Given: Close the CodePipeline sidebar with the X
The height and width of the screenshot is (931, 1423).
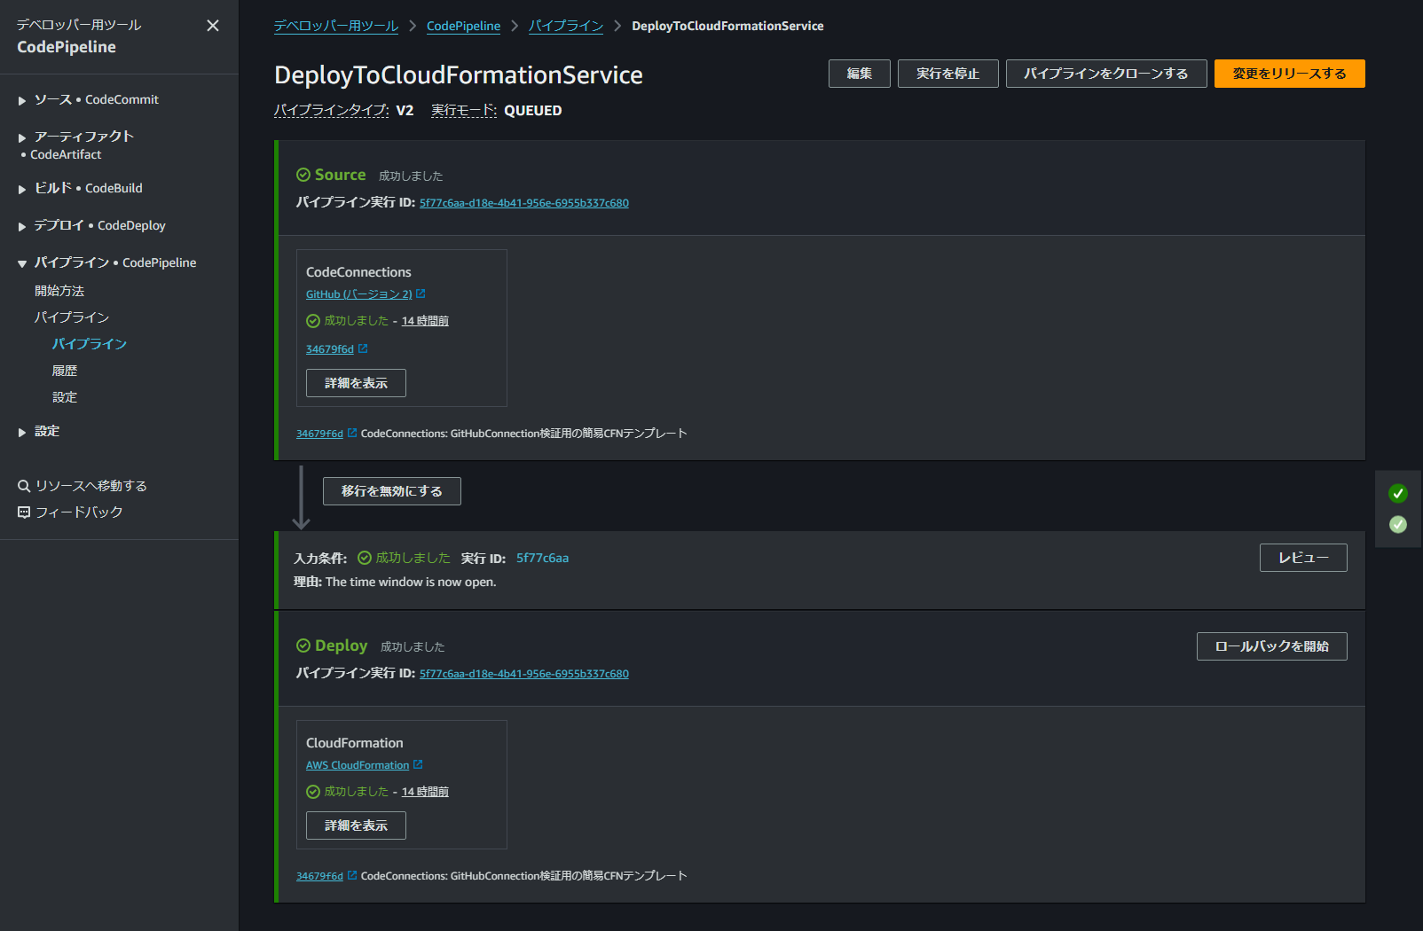Looking at the screenshot, I should 212,26.
